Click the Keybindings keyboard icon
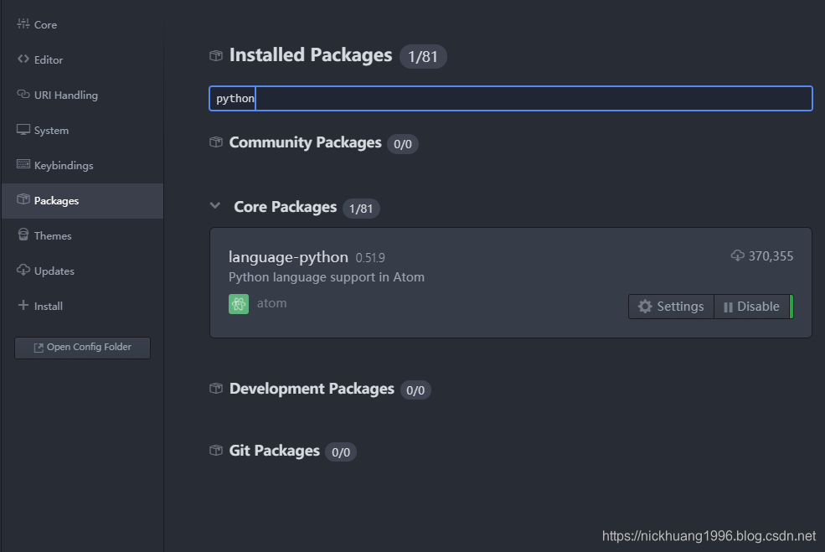The image size is (825, 552). click(x=23, y=165)
